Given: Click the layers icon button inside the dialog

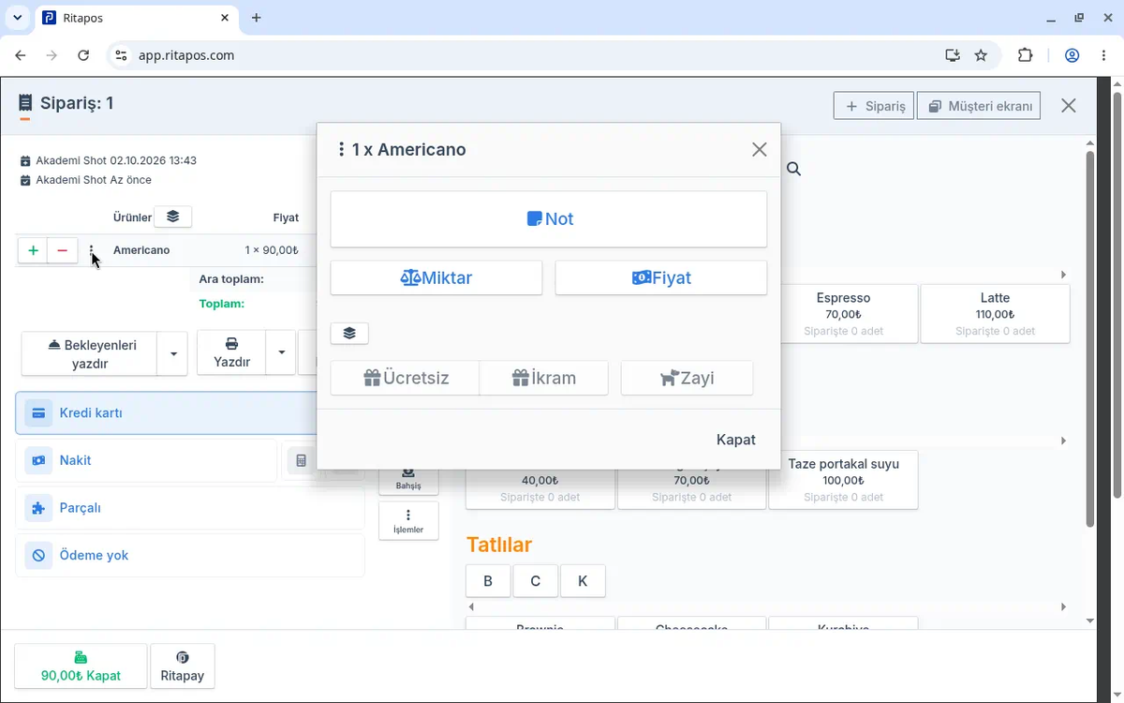Looking at the screenshot, I should coord(349,333).
